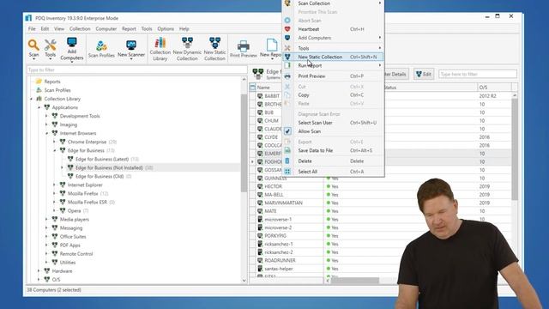Open the Add Computers submenu
This screenshot has width=549, height=309.
point(334,38)
